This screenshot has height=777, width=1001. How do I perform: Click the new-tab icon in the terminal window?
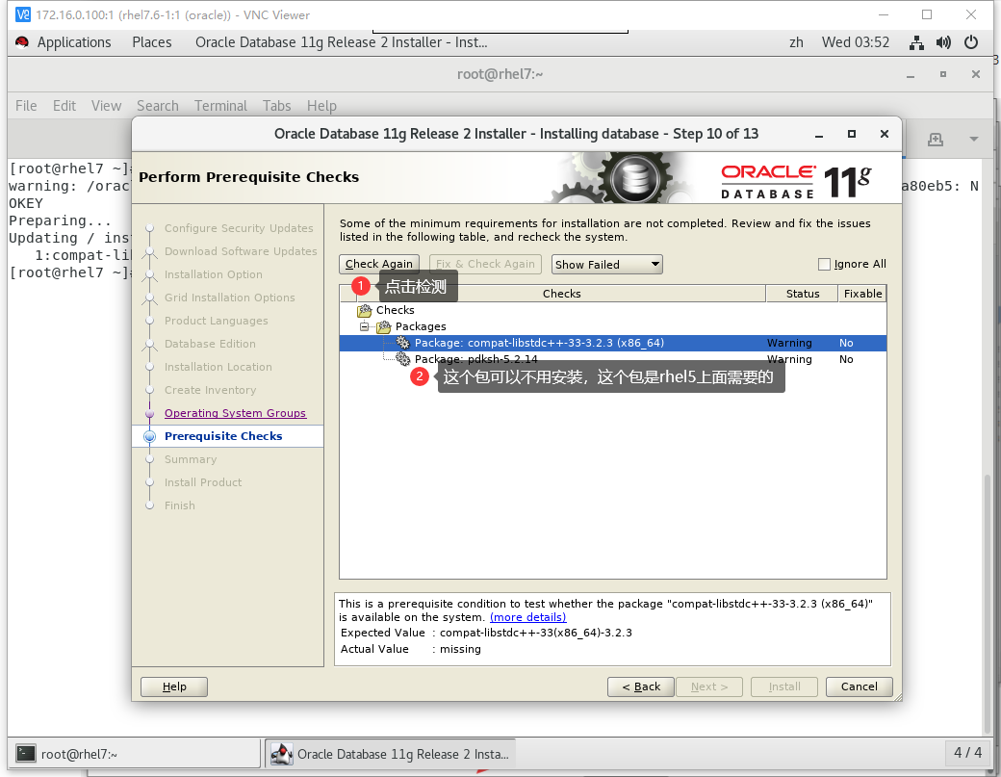[x=936, y=140]
